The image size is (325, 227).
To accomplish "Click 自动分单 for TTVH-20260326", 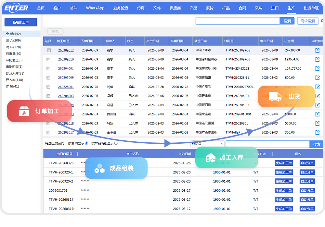I will coord(307,163).
